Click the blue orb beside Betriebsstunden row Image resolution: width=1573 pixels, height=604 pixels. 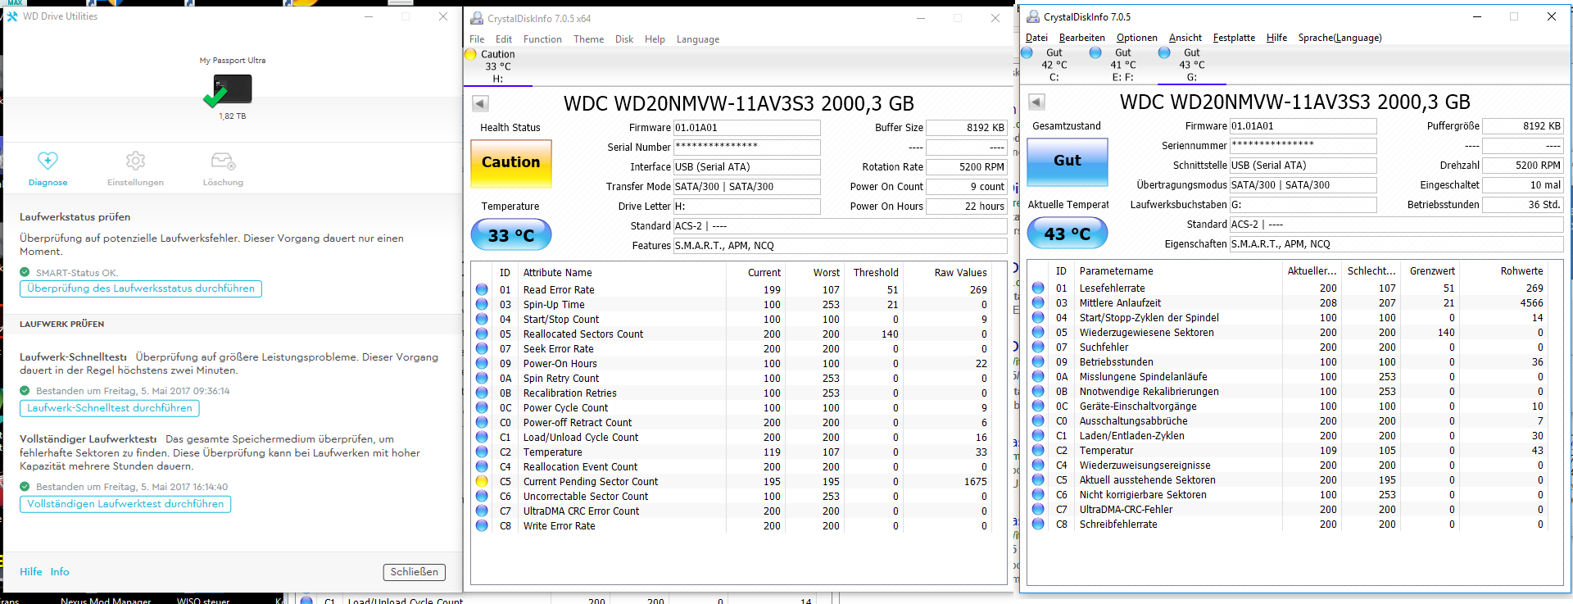[x=1038, y=361]
